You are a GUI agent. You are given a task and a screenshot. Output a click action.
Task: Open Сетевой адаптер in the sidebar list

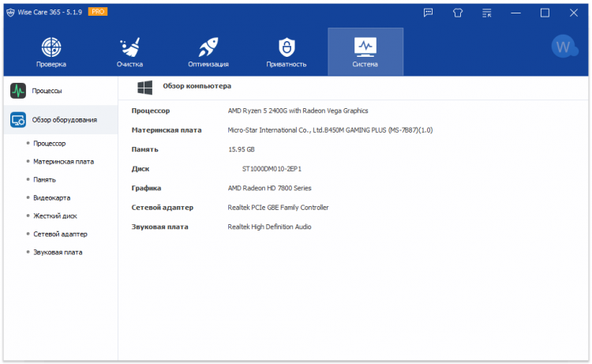tap(60, 234)
